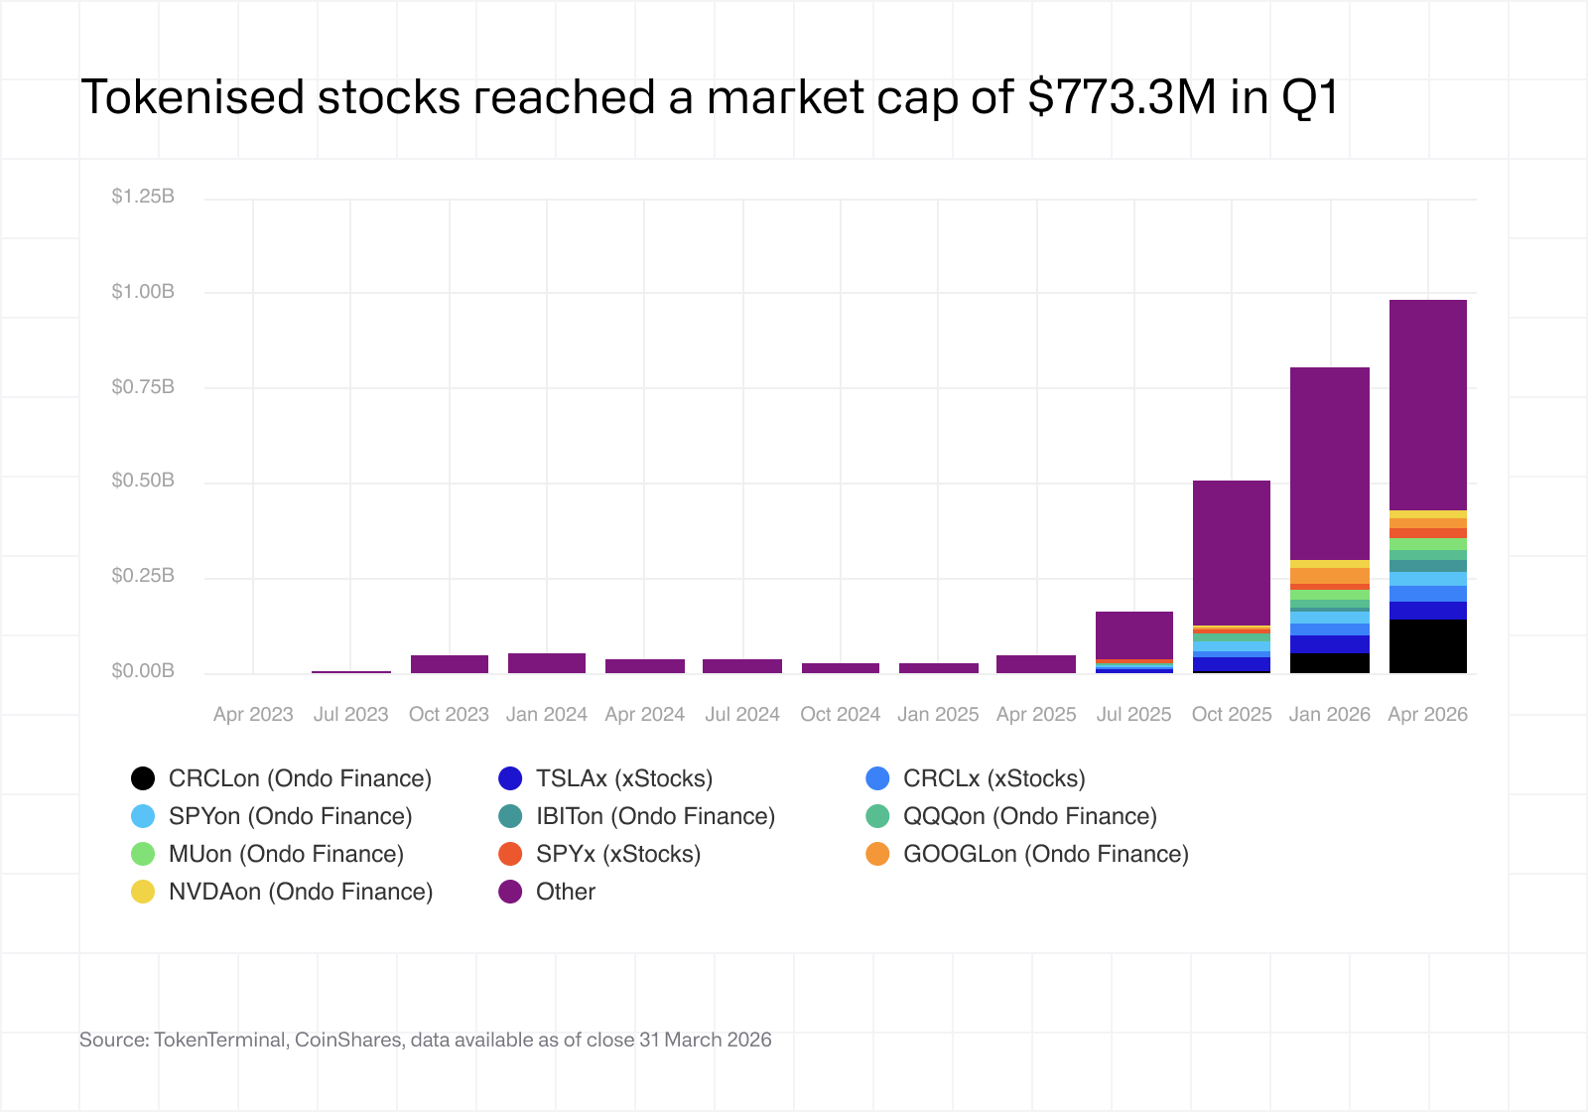1588x1112 pixels.
Task: Click the CRCLx blue legend dot
Action: click(x=877, y=778)
